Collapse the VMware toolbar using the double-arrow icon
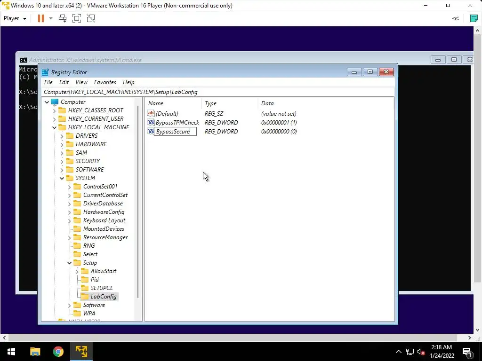 (x=456, y=18)
